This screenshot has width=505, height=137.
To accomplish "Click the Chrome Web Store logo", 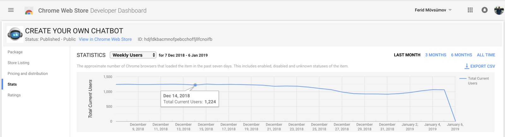I will 29,11.
